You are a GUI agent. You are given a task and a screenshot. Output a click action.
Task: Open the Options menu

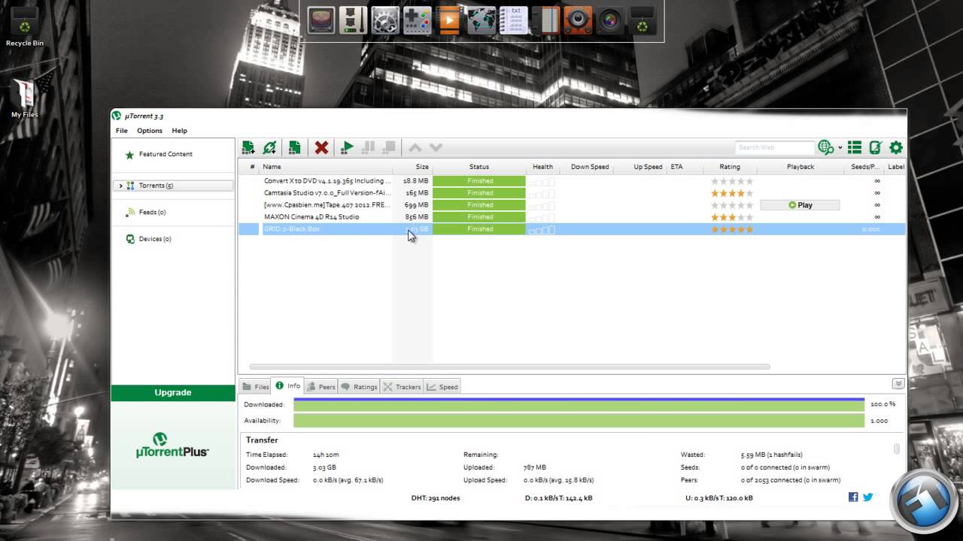point(150,131)
